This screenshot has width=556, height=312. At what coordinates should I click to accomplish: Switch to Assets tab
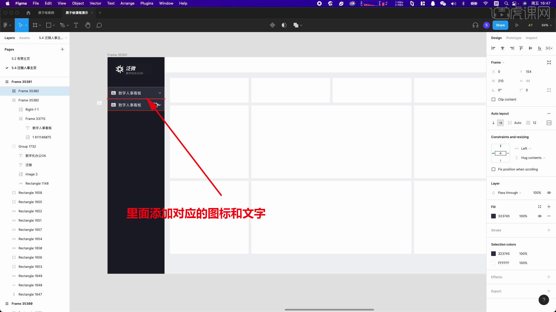click(x=24, y=38)
